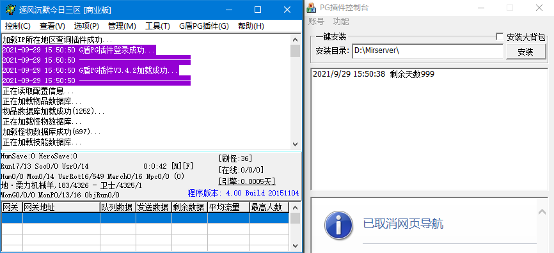Click the 网关地址 column header
Viewport: 554px width, 253px height.
(x=61, y=207)
